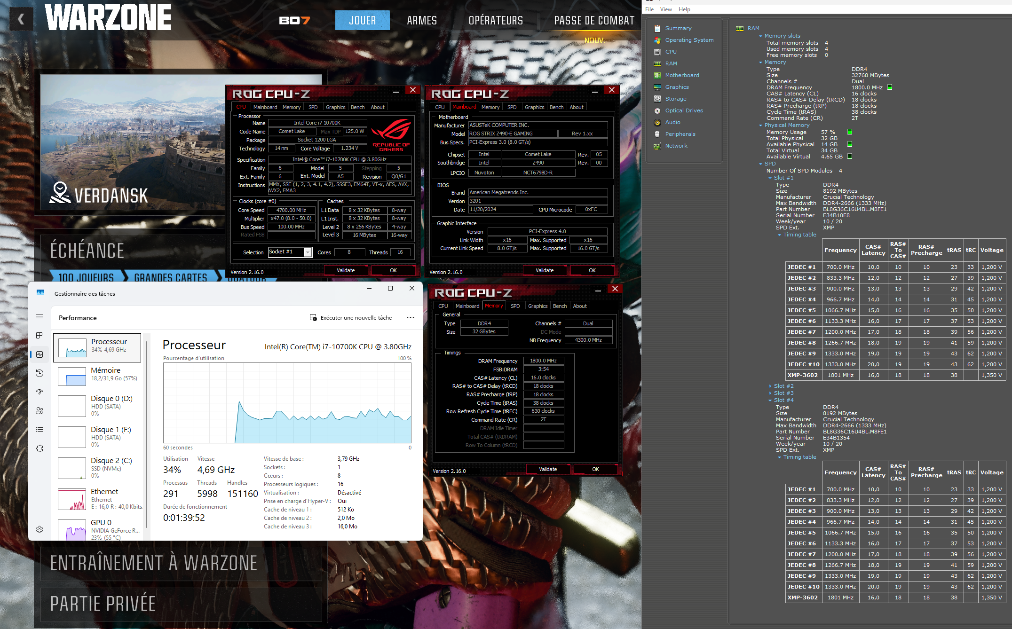The image size is (1012, 629).
Task: Expand Task Manager hamburger navigation menu
Action: pyautogui.click(x=40, y=317)
